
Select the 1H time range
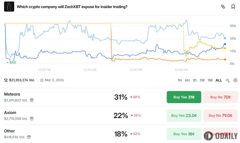pyautogui.click(x=180, y=80)
